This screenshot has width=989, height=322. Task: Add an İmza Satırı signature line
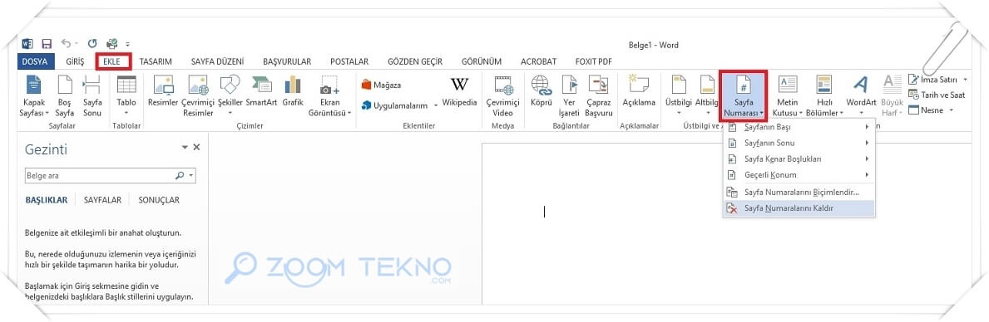932,79
